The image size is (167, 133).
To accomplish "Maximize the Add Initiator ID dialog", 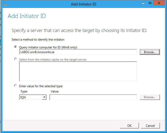I will 150,3.
